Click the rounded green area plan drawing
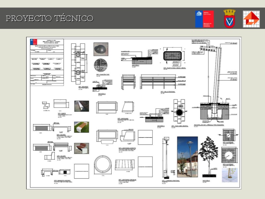Screen dimensions: 265x199 174,56
